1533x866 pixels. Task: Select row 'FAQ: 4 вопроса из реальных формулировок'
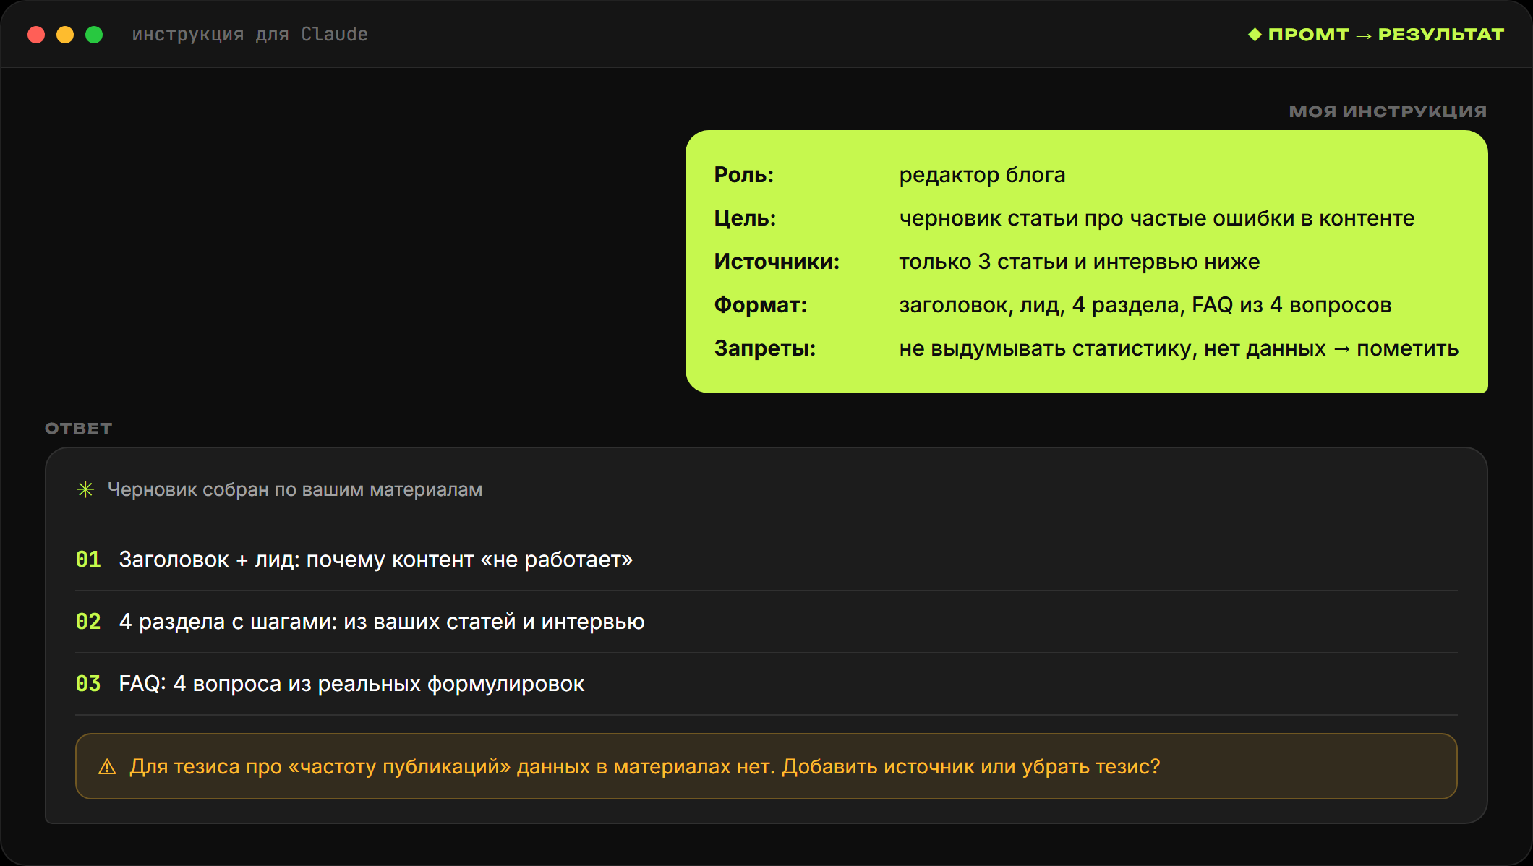coord(766,684)
